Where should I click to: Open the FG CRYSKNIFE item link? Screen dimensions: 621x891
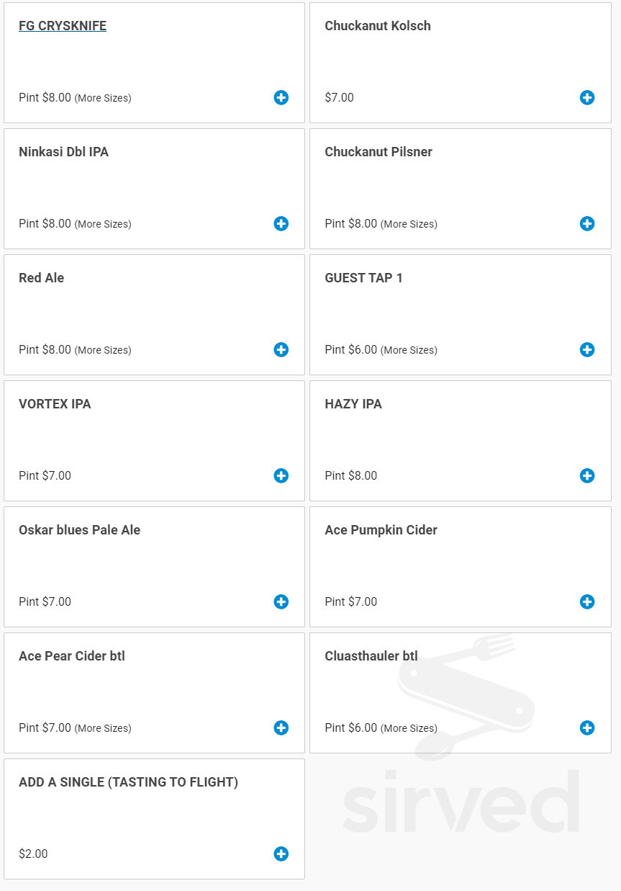coord(63,25)
